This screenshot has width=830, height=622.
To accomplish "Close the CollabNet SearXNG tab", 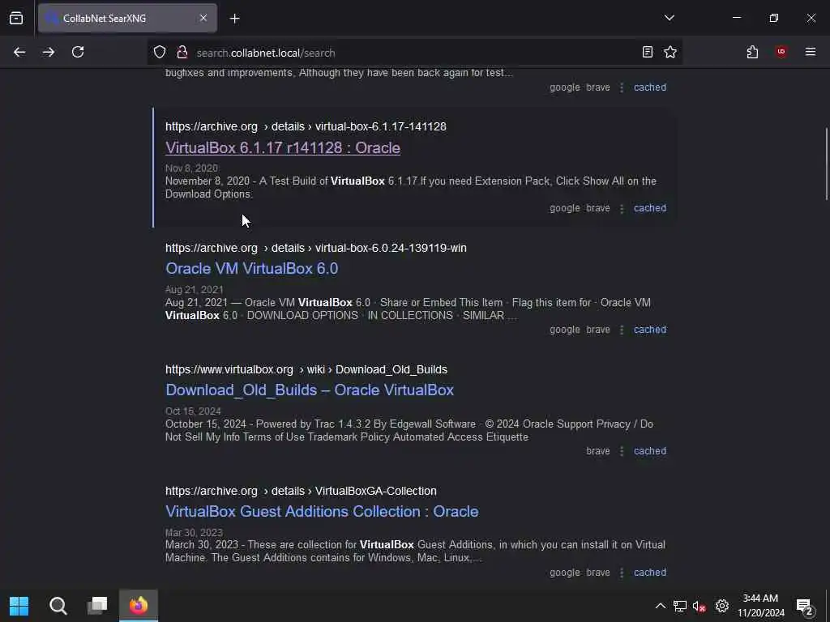I will 203,18.
